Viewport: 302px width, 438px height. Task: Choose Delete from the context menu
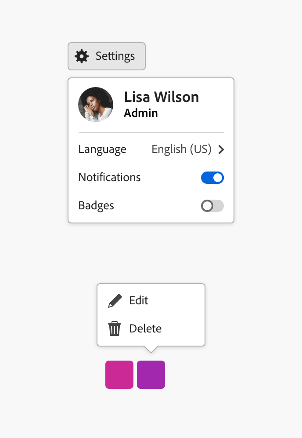coord(145,328)
